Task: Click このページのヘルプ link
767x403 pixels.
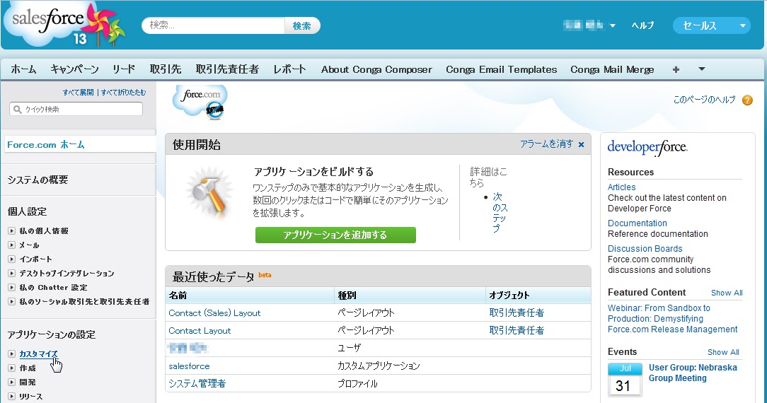Action: click(x=705, y=100)
